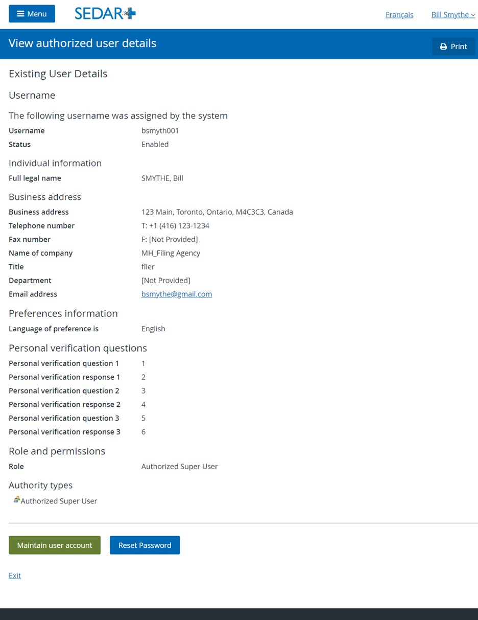478x620 pixels.
Task: Click the Enabled status value
Action: pyautogui.click(x=155, y=144)
